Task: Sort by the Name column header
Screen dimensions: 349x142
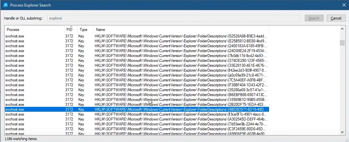Action: pyautogui.click(x=182, y=29)
